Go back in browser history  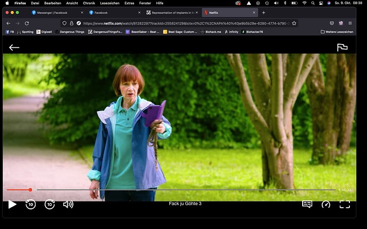pos(9,23)
